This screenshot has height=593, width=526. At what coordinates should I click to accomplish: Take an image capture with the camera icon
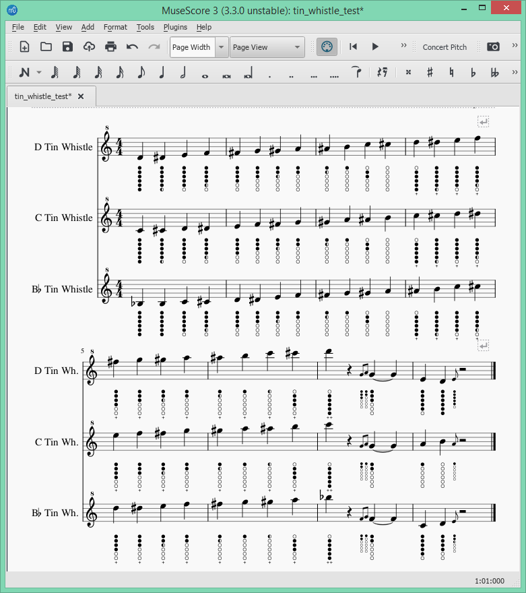(493, 47)
